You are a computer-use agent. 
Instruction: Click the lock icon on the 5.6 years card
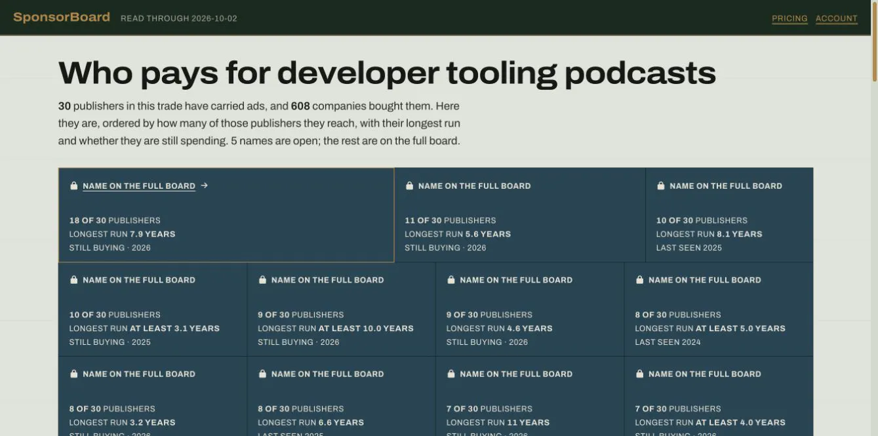coord(410,186)
